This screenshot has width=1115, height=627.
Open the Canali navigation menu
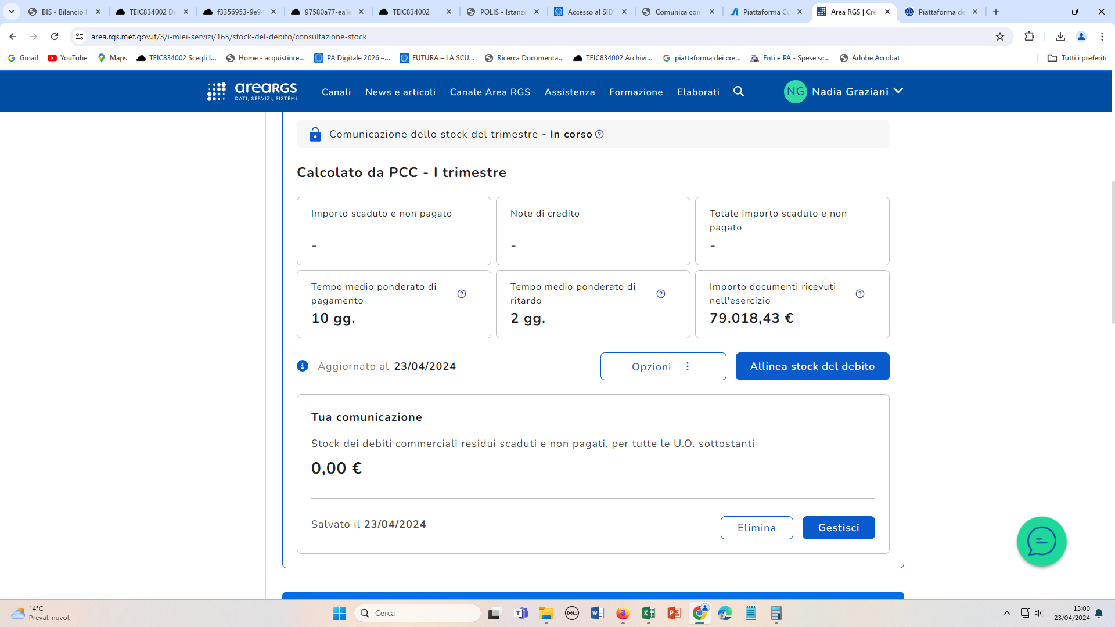(x=336, y=92)
